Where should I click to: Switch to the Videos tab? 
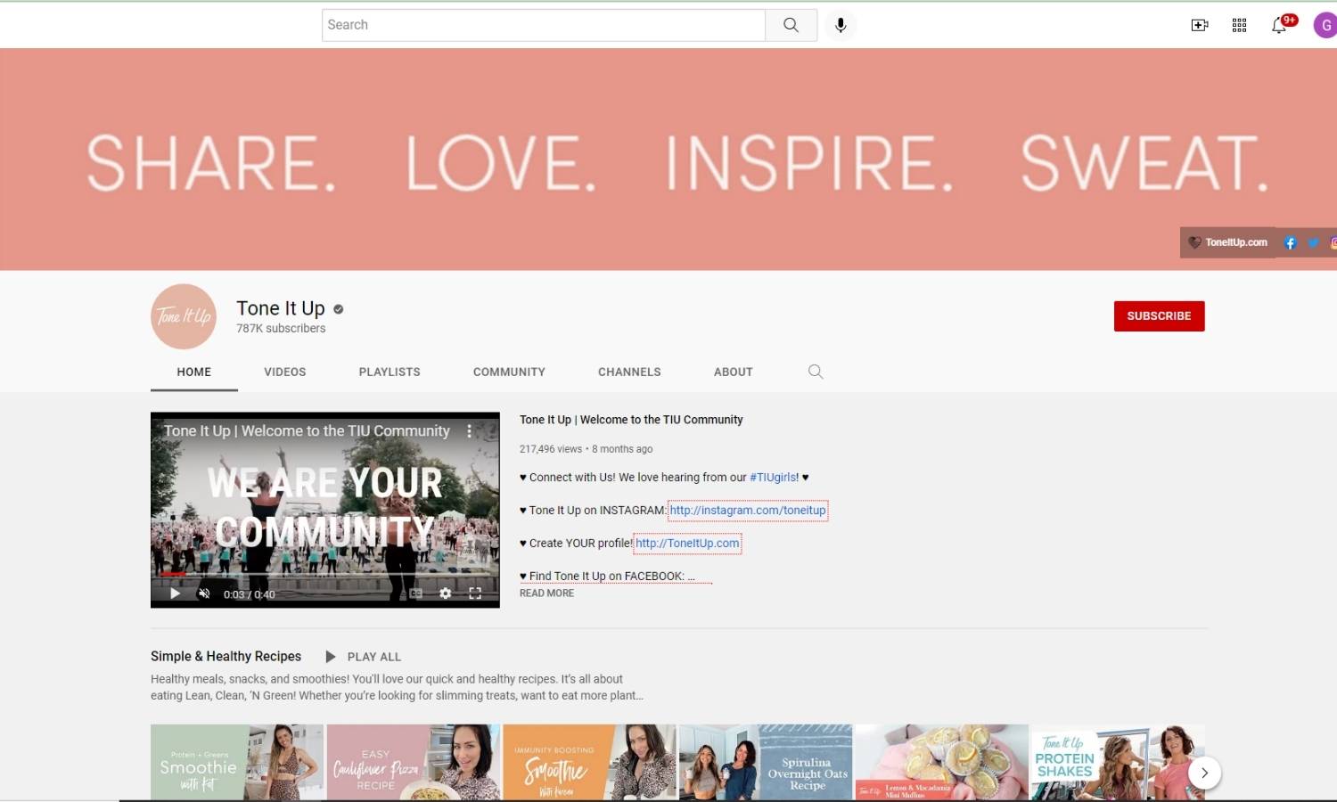285,372
